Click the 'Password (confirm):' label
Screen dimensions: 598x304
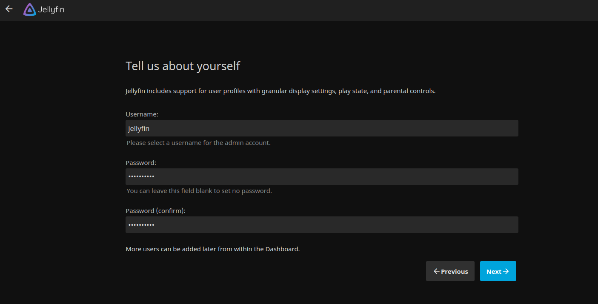click(155, 211)
